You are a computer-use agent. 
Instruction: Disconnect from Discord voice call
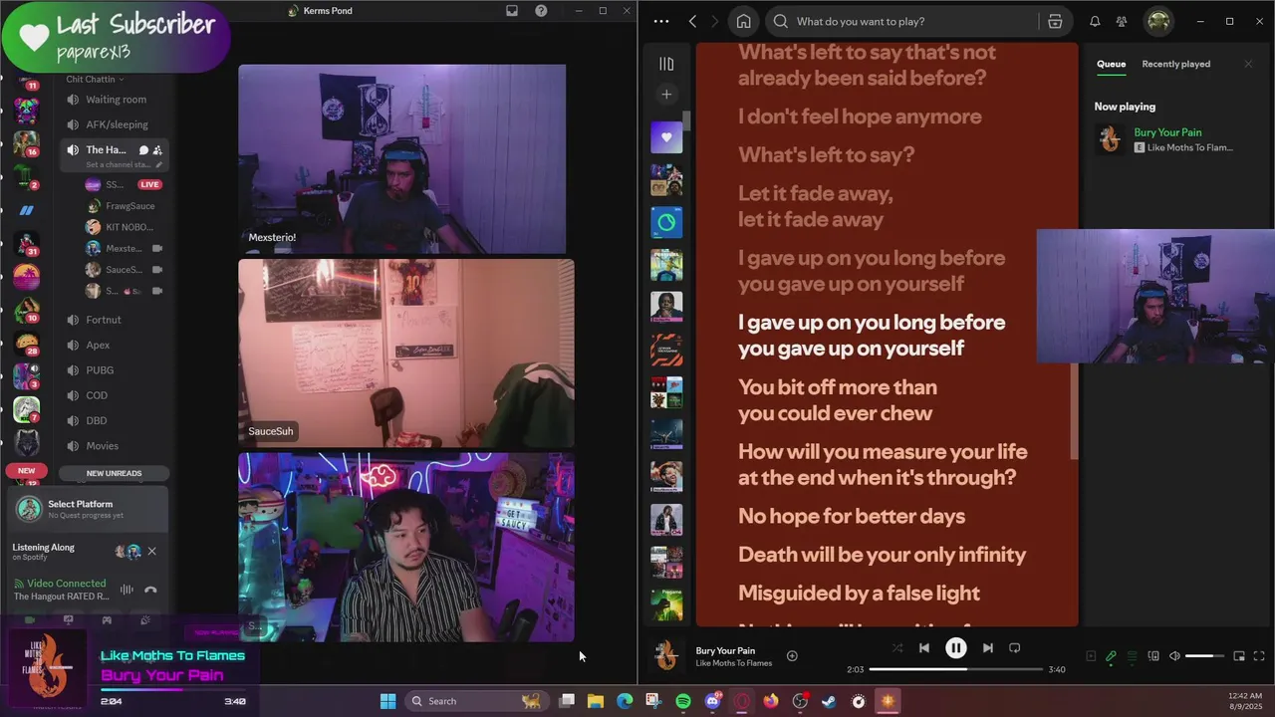(150, 590)
